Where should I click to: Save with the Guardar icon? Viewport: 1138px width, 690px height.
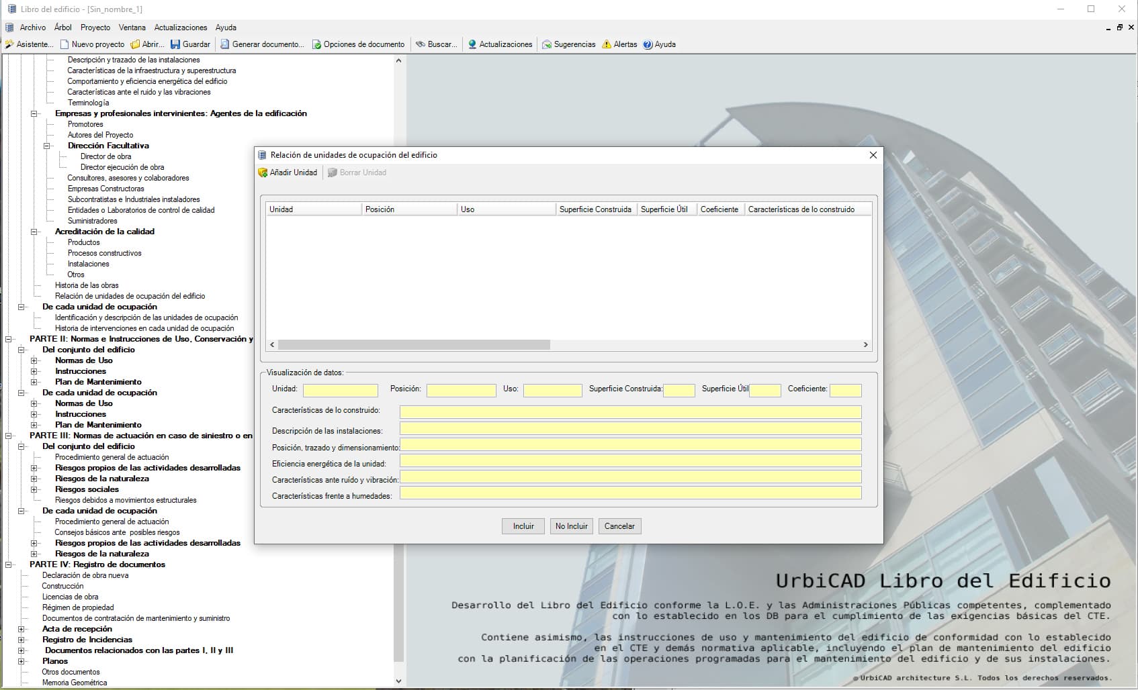click(x=175, y=44)
